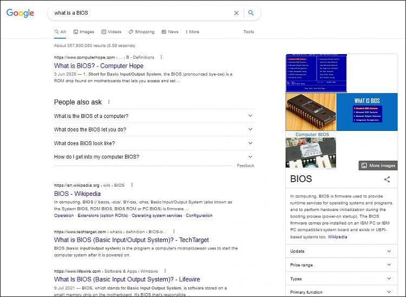Expand the Primary function section

point(342,292)
